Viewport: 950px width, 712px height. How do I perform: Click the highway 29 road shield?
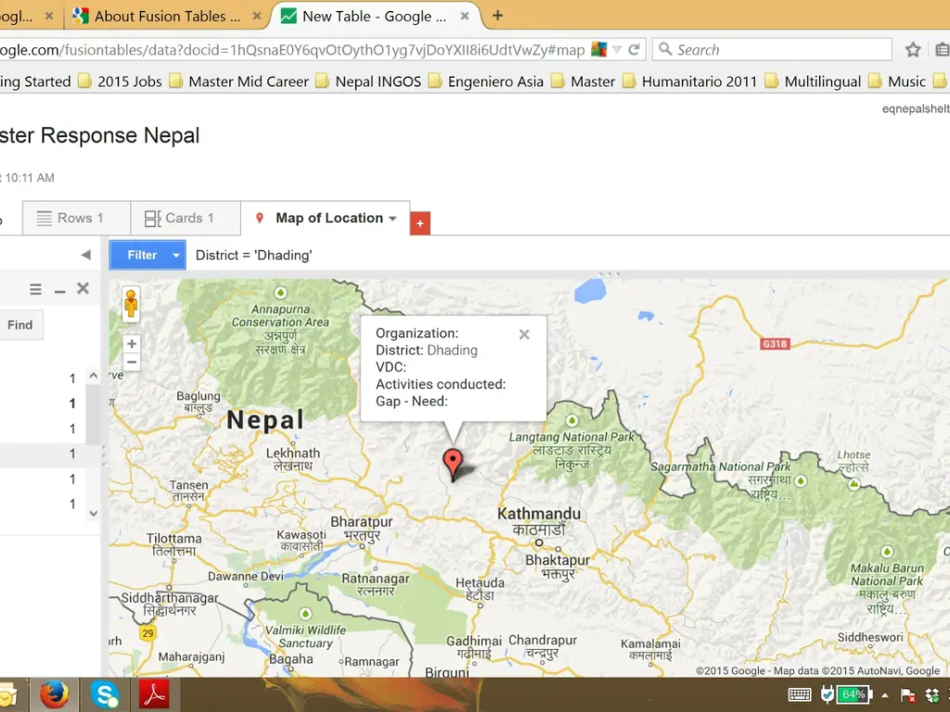[148, 633]
